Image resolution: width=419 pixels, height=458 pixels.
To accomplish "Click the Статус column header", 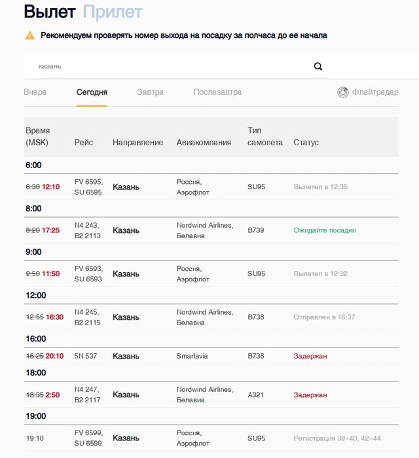I will (x=306, y=142).
